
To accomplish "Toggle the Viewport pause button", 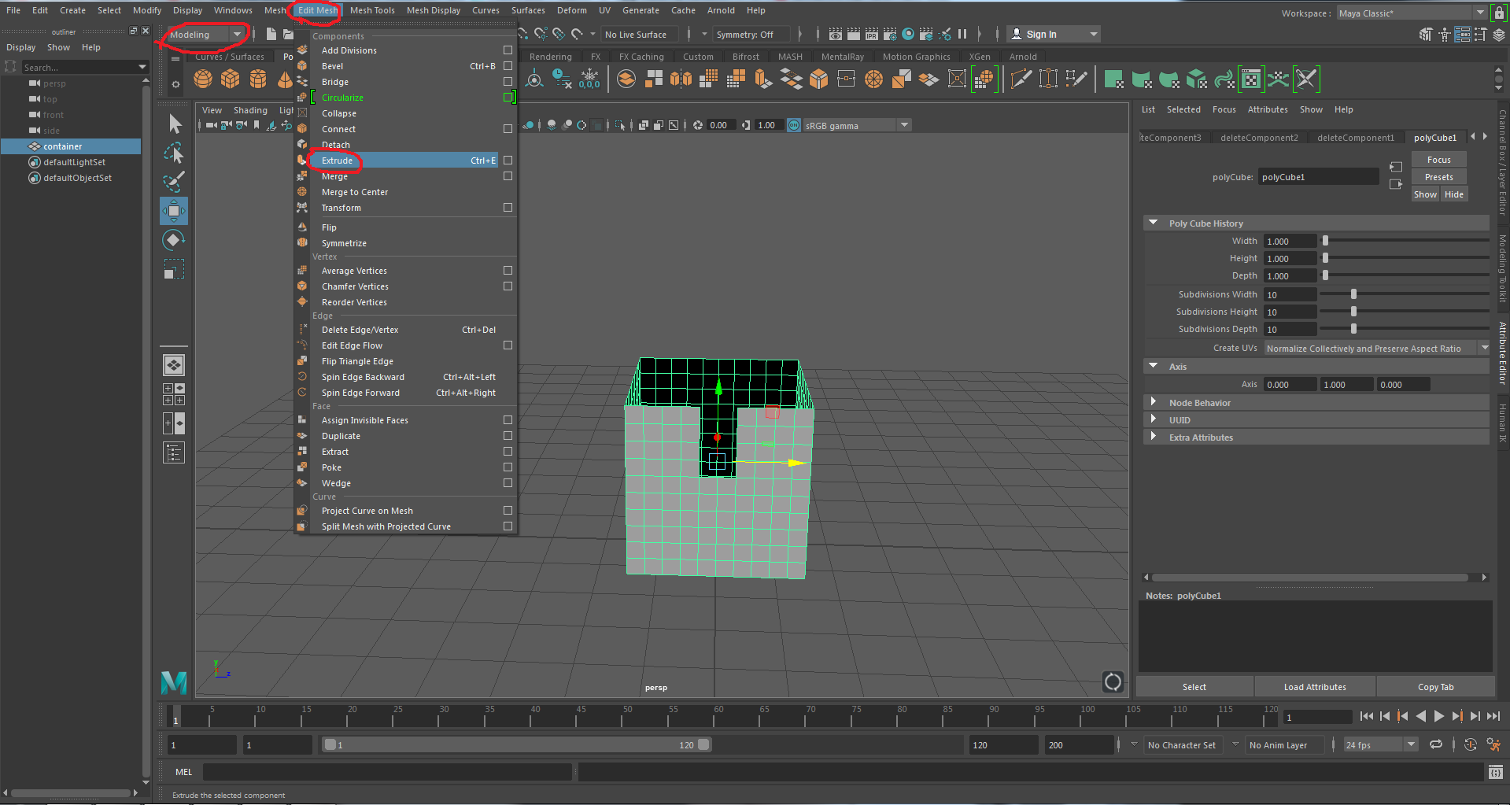I will click(x=962, y=34).
